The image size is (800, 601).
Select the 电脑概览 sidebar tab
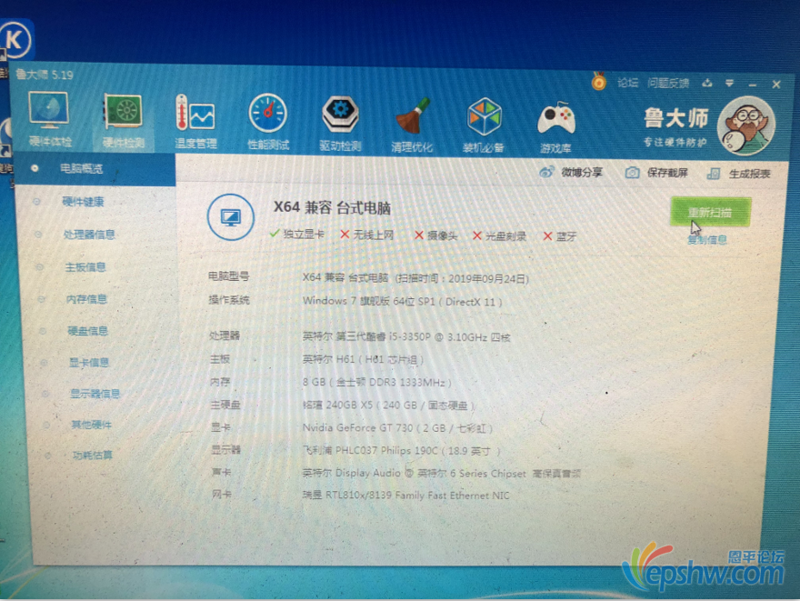pyautogui.click(x=95, y=168)
